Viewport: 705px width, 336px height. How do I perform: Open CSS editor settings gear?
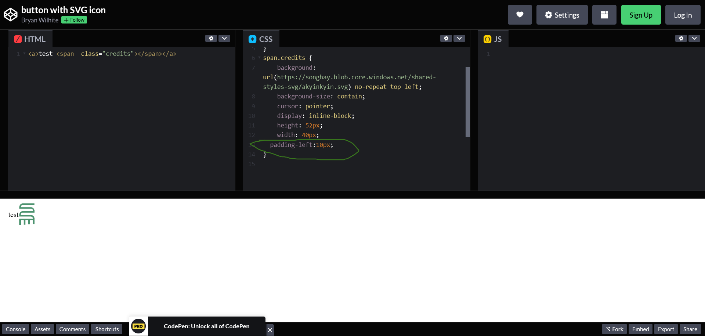click(446, 38)
